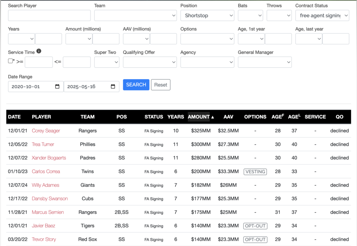Click the OPT-OUT badge in Javier Baez row
This screenshot has width=357, height=246.
pyautogui.click(x=255, y=226)
